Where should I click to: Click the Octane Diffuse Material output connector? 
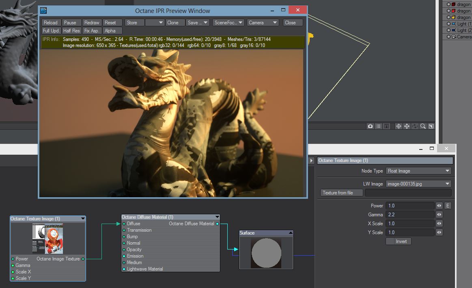click(218, 224)
